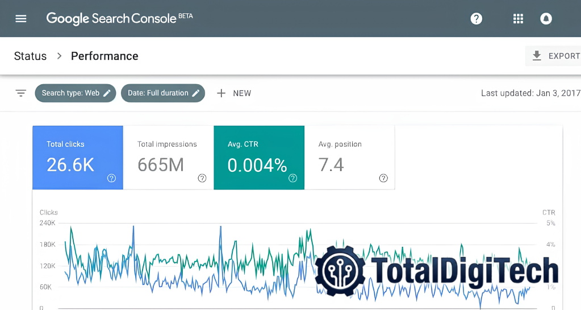This screenshot has height=310, width=581.
Task: Toggle the Avg. position metric card
Action: click(x=349, y=158)
